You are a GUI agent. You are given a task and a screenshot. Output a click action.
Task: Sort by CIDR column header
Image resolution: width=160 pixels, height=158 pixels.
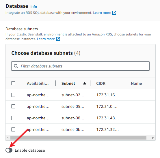(x=101, y=83)
